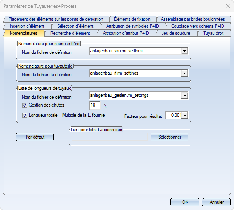This screenshot has height=210, width=234.
Task: Select the Tuyau droit tab
Action: pyautogui.click(x=213, y=33)
